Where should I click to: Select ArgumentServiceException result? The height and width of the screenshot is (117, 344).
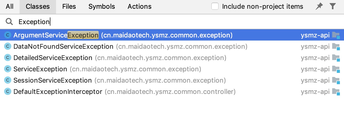pyautogui.click(x=56, y=35)
